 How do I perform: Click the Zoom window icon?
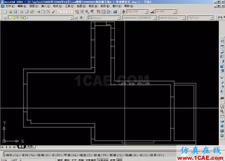[87, 12]
